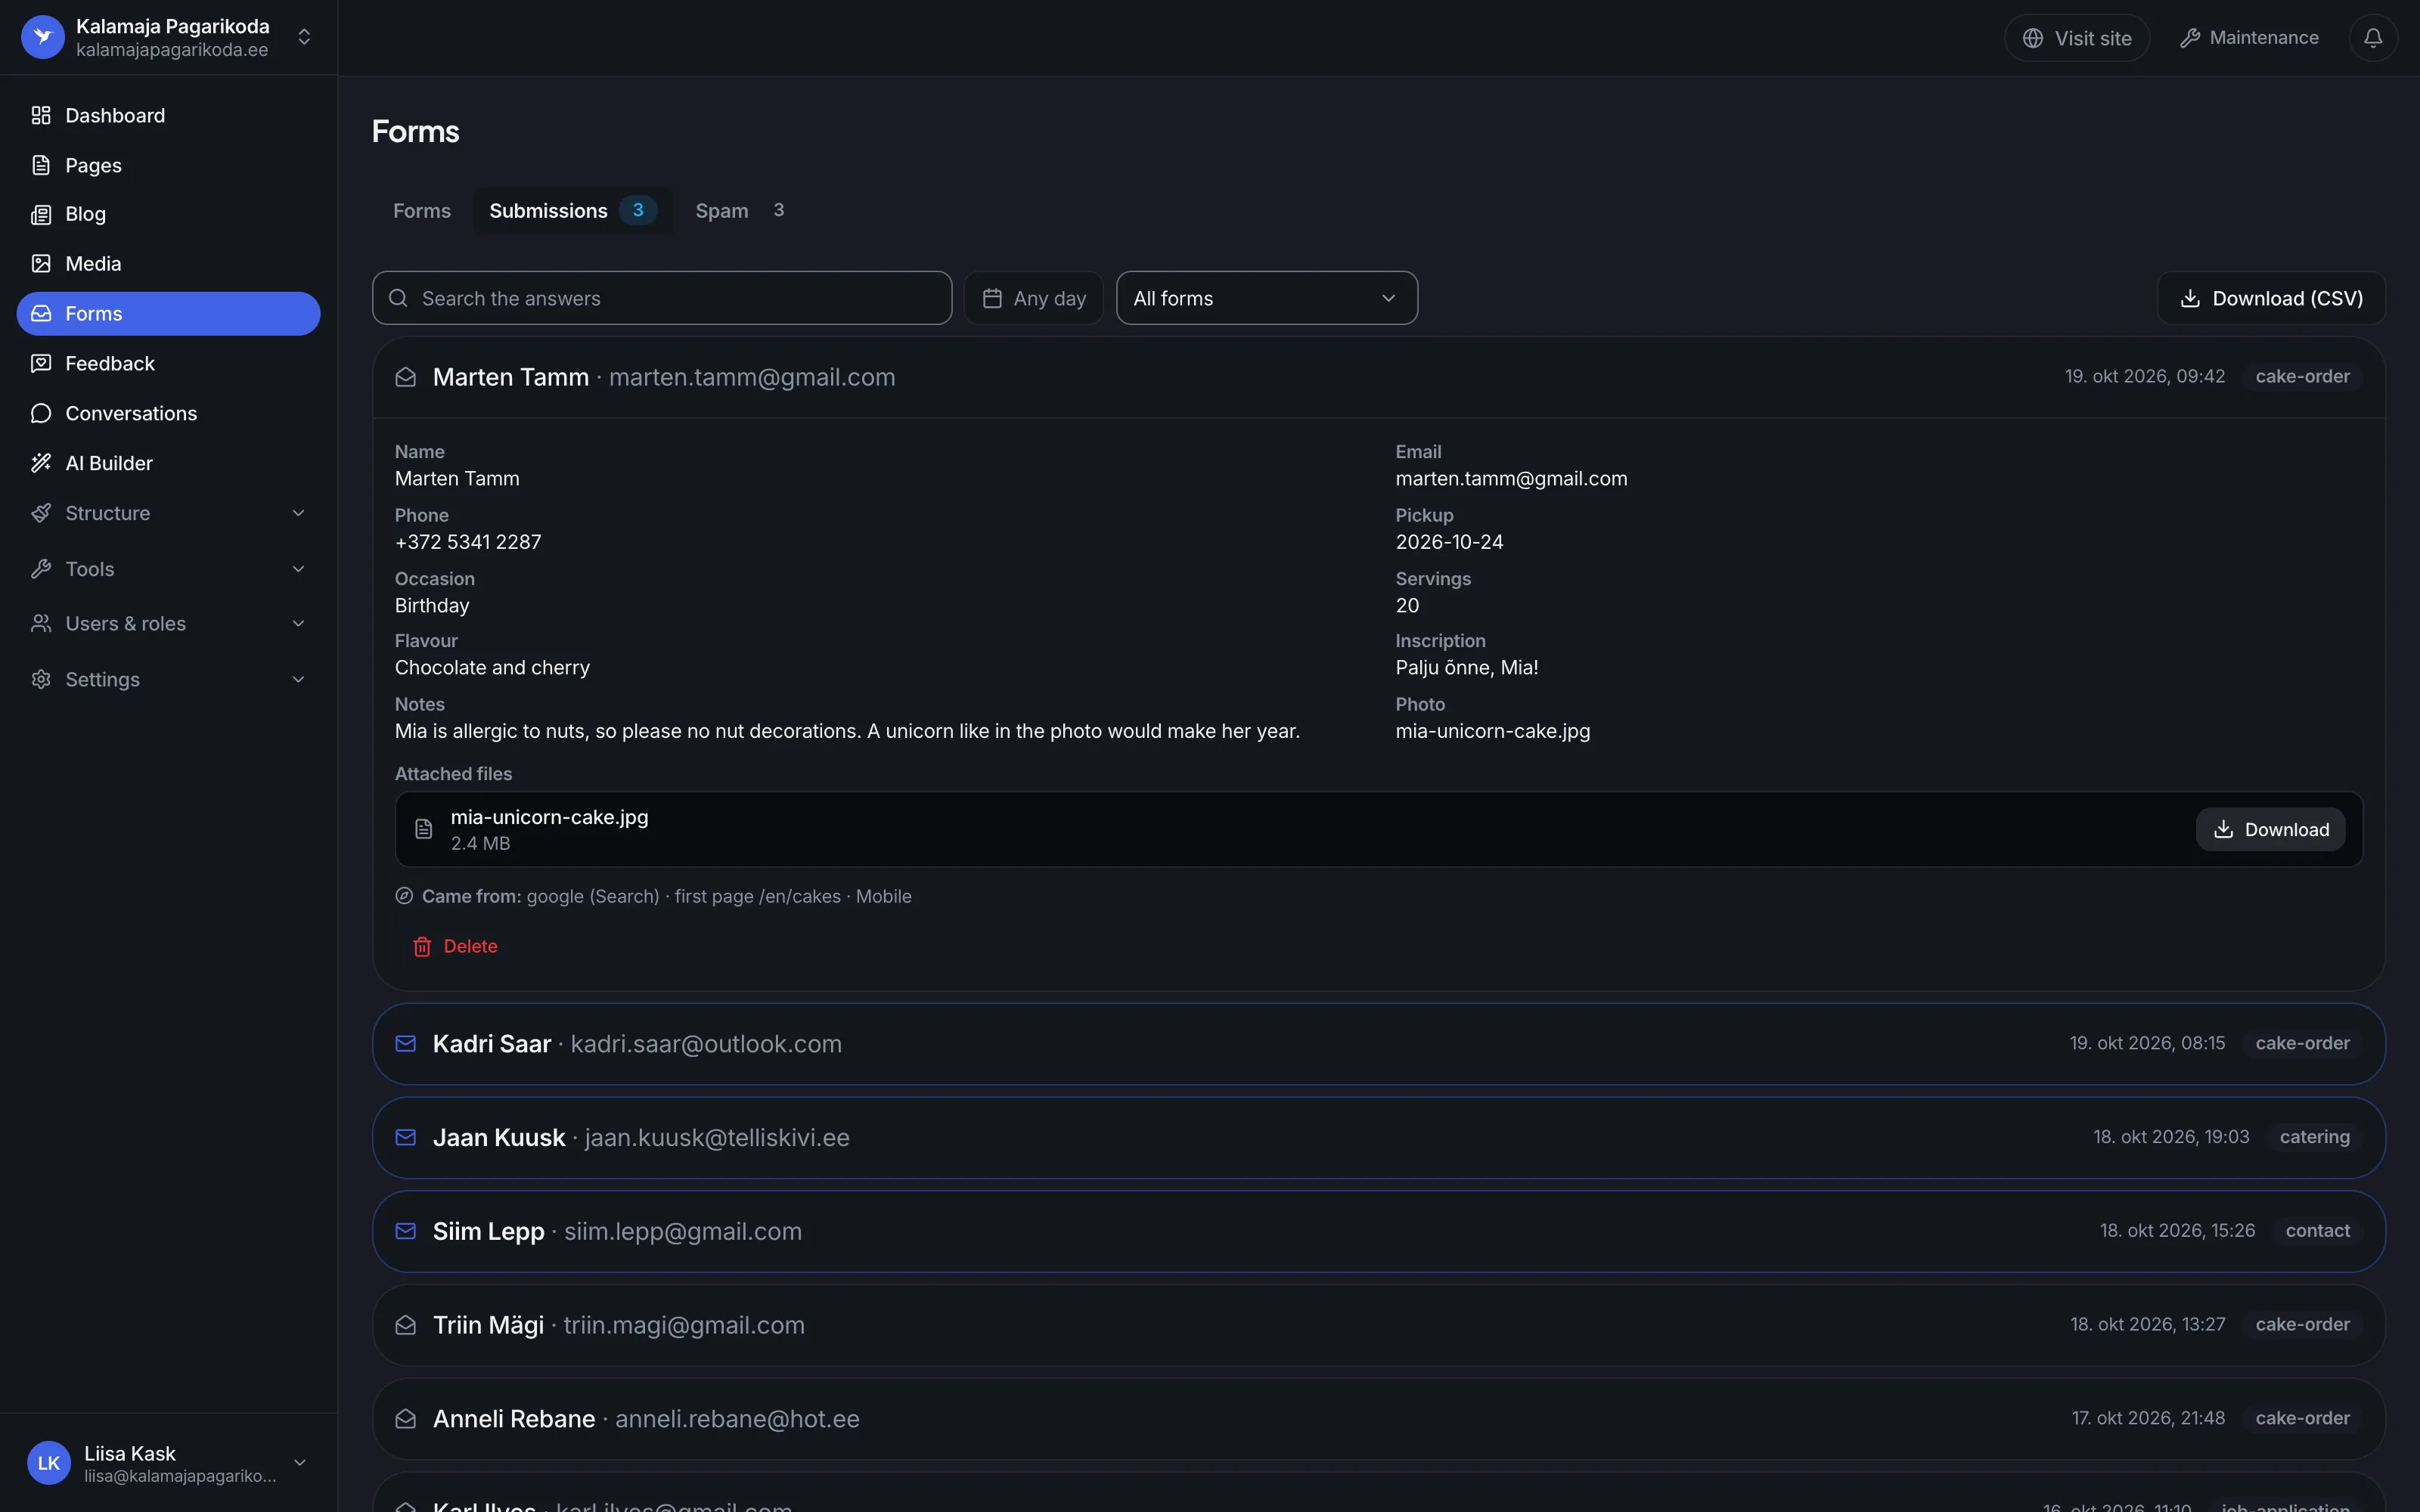Open the notifications bell
Image resolution: width=2420 pixels, height=1512 pixels.
click(2372, 38)
